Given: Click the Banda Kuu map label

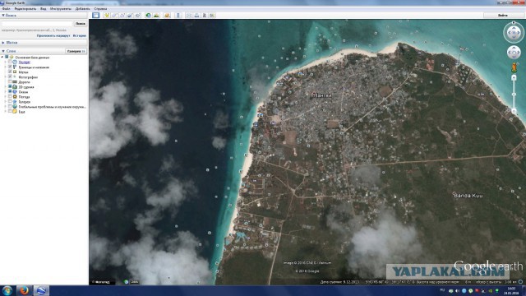Looking at the screenshot, I should click(x=468, y=196).
